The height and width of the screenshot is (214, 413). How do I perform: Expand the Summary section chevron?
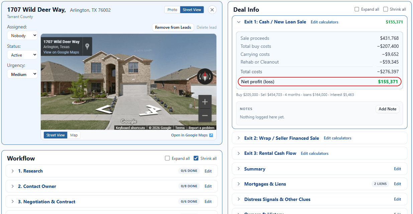238,169
